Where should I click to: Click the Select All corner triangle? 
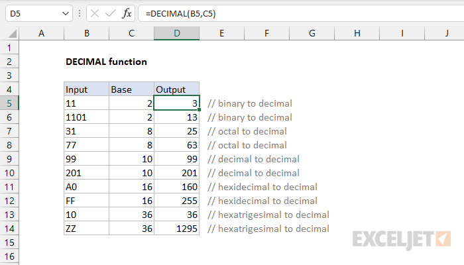[x=9, y=33]
